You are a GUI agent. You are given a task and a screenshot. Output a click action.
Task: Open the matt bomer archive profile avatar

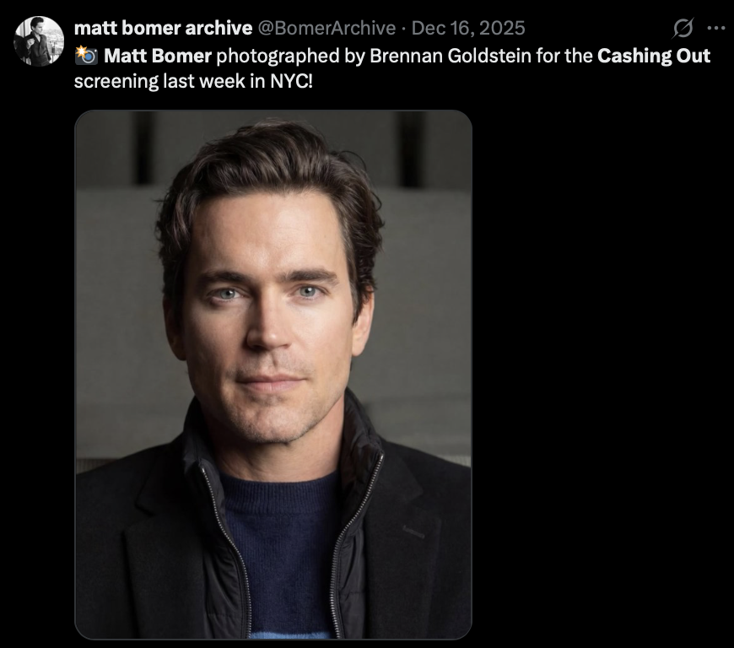[39, 40]
